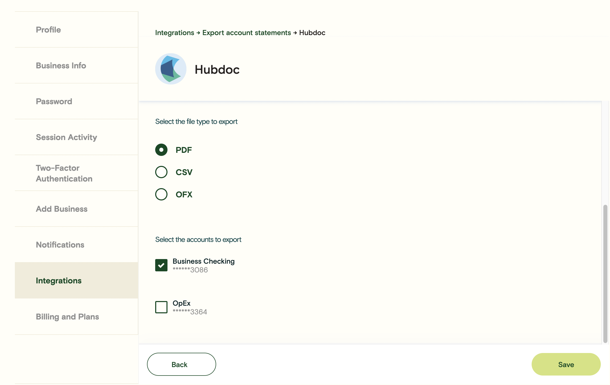Open the Integrations sidebar section
Screen dimensions: 610x385
[58, 281]
